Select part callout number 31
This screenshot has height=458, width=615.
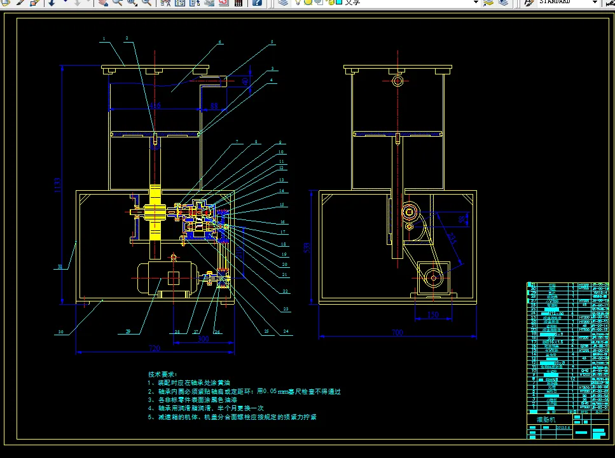click(60, 267)
